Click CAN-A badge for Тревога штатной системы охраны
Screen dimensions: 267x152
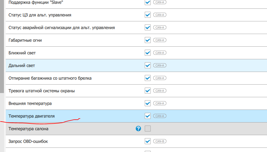click(x=160, y=91)
